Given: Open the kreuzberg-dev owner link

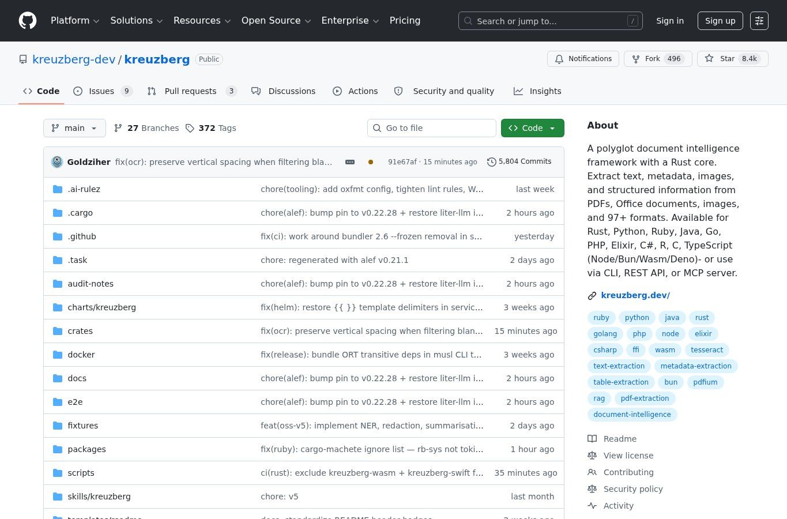Looking at the screenshot, I should coord(74,59).
